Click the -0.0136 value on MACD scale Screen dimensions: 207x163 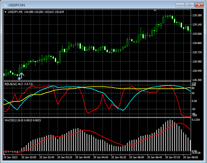point(196,153)
